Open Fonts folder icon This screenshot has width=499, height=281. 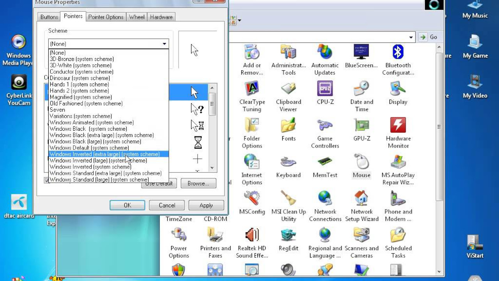click(x=288, y=125)
